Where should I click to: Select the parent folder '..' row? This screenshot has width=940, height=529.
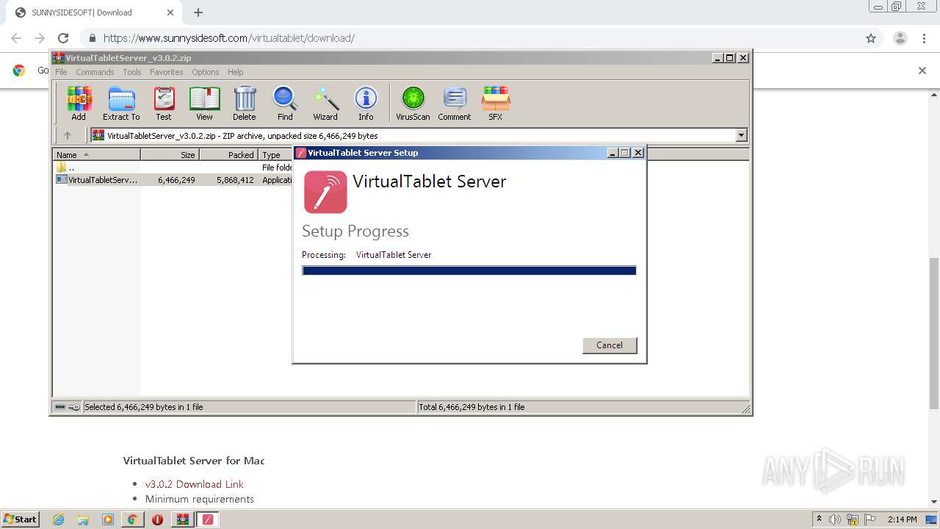coord(173,168)
